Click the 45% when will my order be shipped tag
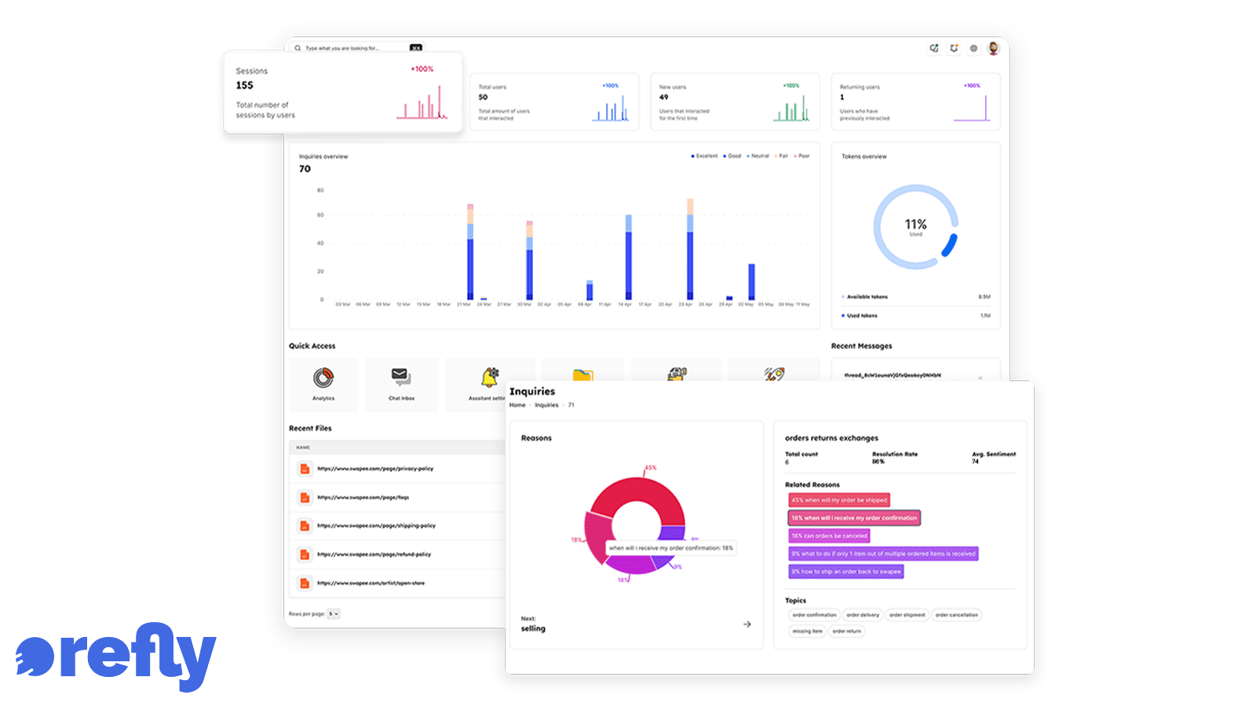Image resolution: width=1256 pixels, height=706 pixels. [x=838, y=500]
